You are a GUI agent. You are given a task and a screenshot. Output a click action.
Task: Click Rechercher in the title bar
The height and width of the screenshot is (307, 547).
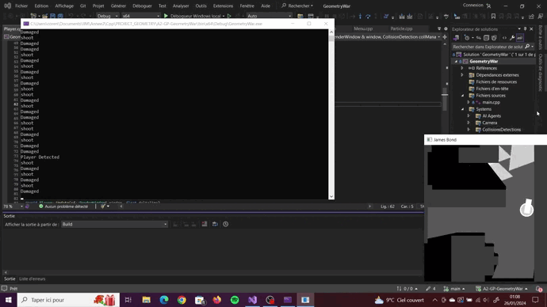[297, 6]
